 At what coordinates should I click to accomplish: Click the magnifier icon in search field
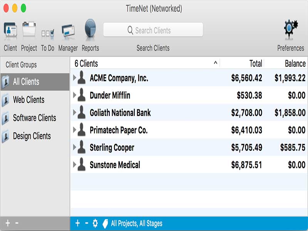(130, 30)
